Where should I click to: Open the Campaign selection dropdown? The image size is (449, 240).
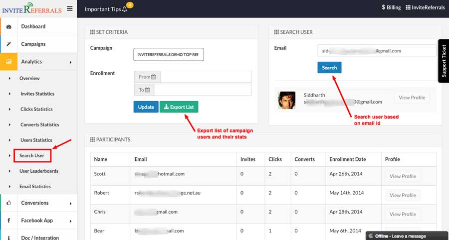(x=169, y=55)
